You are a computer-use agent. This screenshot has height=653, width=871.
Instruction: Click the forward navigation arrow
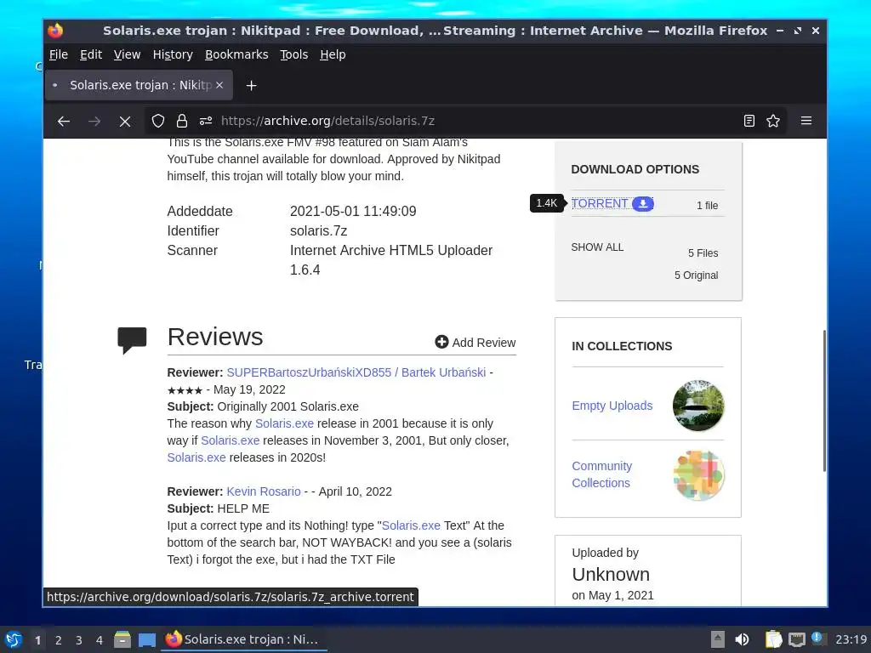pyautogui.click(x=94, y=121)
